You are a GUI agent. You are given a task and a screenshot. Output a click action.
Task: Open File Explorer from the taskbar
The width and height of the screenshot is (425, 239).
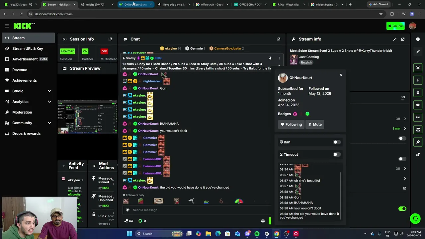click(x=208, y=234)
